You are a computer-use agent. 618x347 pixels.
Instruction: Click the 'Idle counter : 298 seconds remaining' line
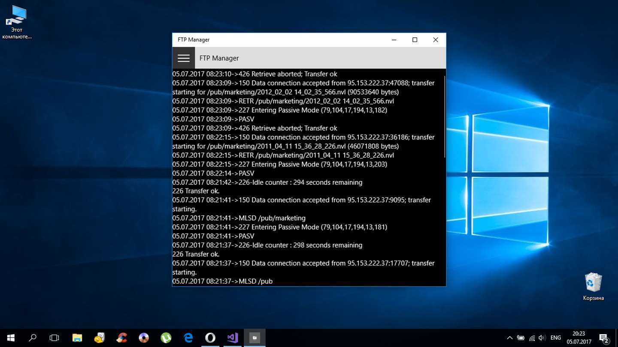point(267,245)
